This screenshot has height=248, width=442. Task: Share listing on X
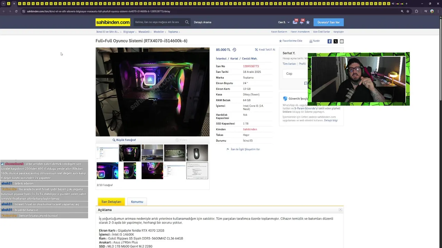(336, 41)
